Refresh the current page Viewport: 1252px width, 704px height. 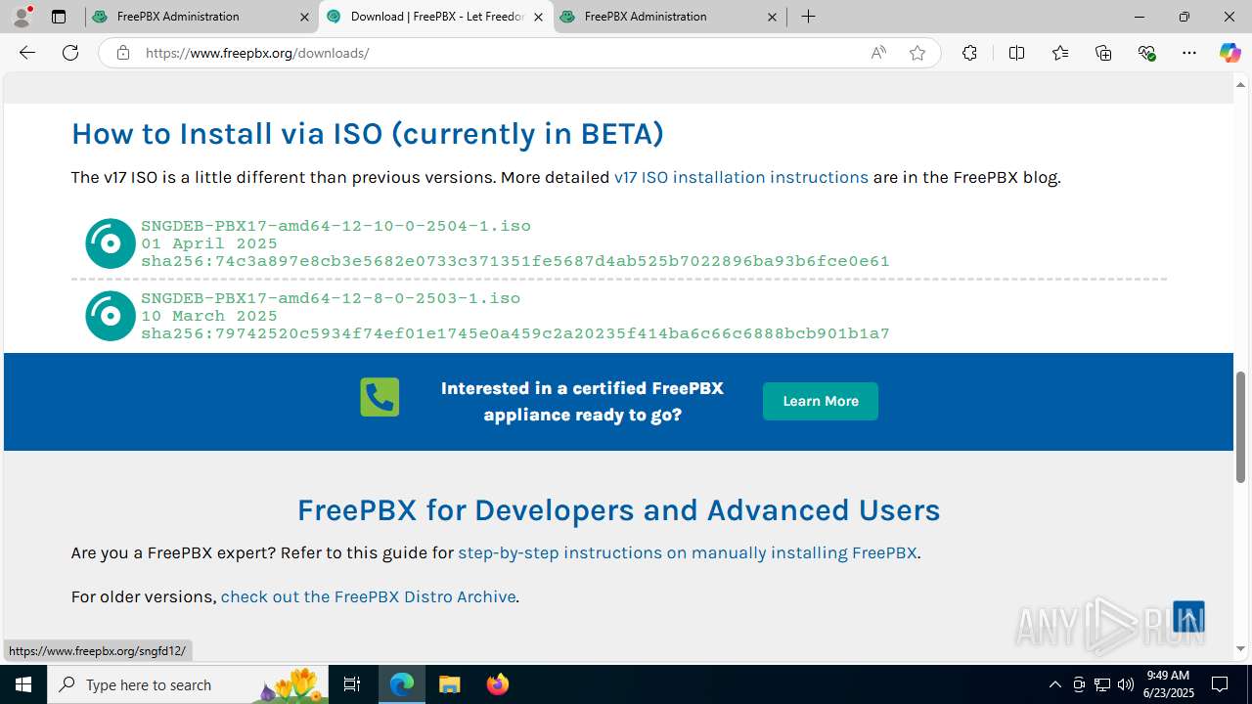tap(70, 53)
